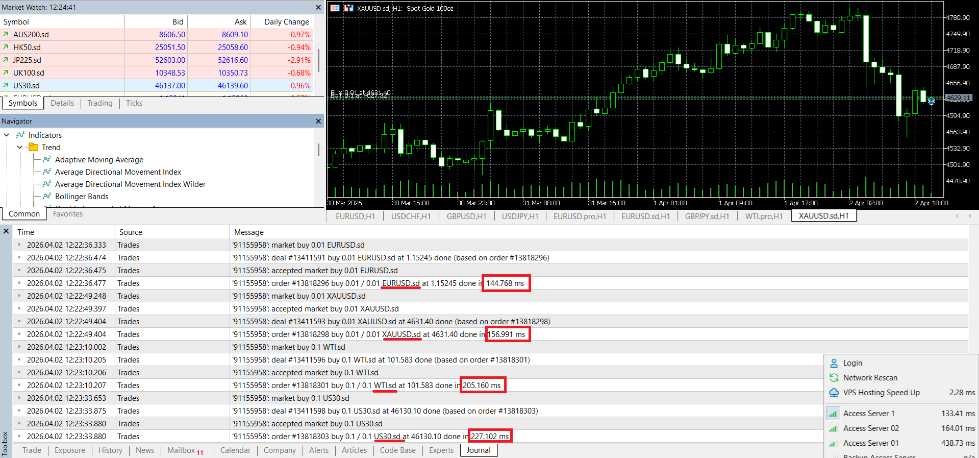Open the Ticks tab in Market Watch

coord(134,103)
